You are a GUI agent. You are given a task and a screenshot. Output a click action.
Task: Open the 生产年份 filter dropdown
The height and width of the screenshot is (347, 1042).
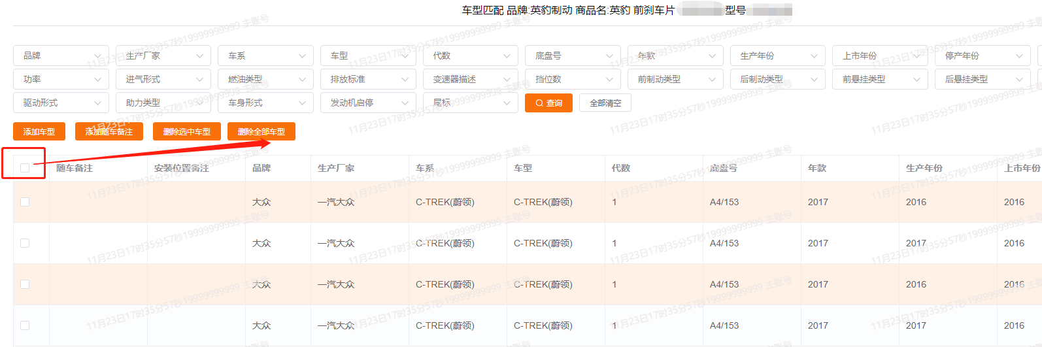click(778, 56)
